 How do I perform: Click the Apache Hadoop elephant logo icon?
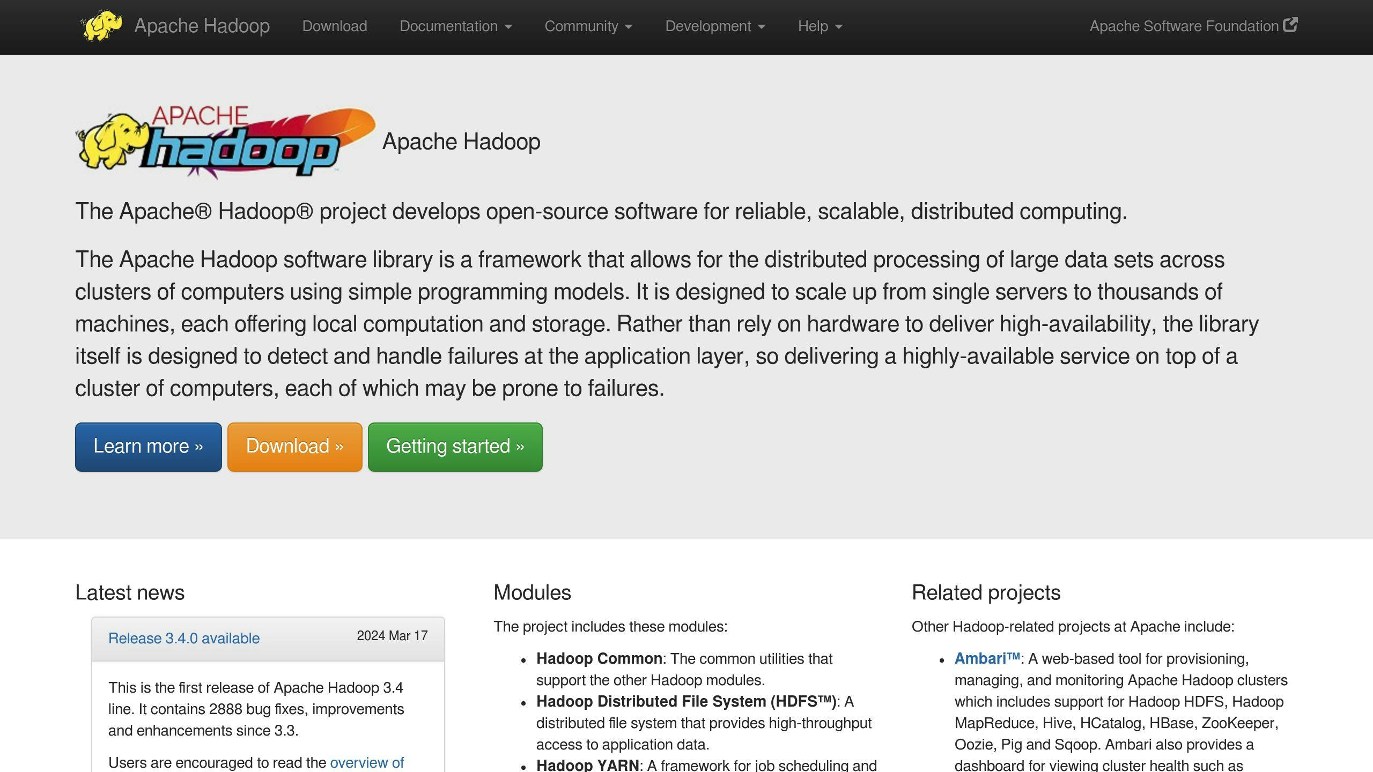tap(100, 25)
